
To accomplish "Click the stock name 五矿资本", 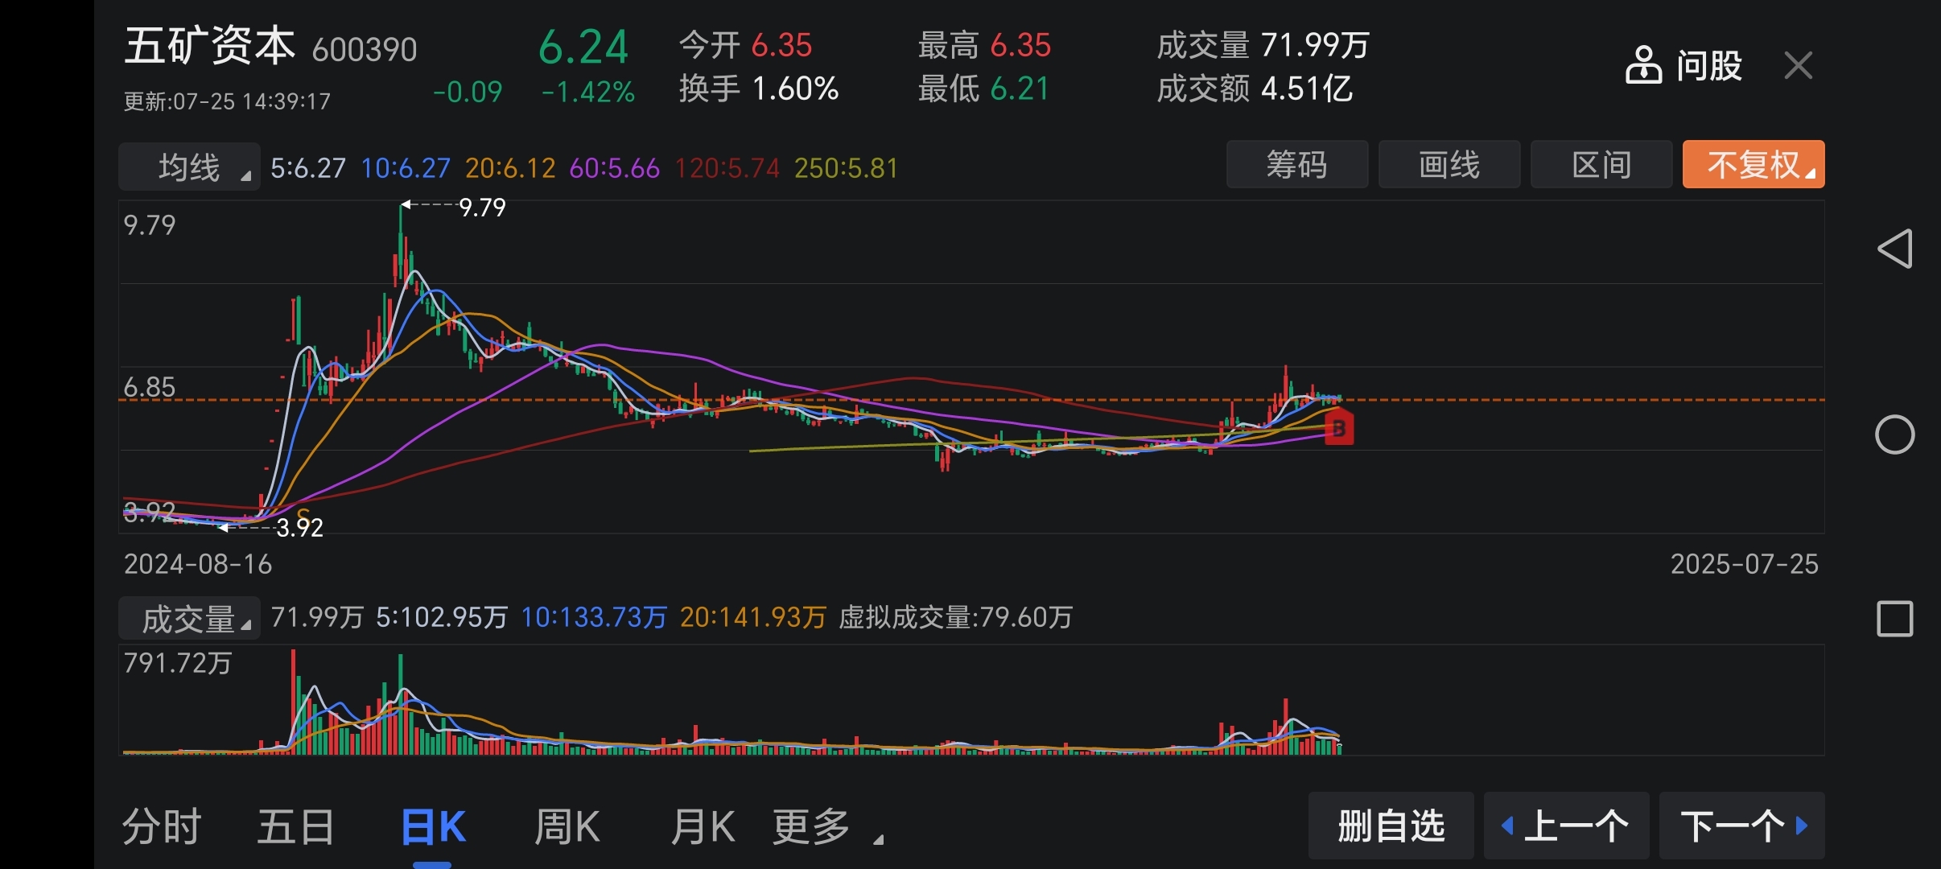I will tap(210, 45).
